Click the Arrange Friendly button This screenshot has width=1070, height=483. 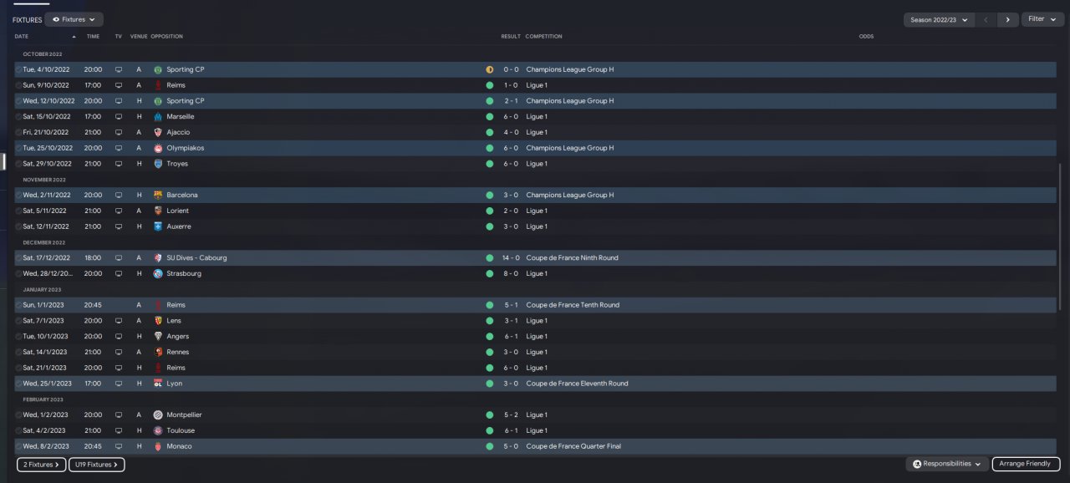[1026, 464]
